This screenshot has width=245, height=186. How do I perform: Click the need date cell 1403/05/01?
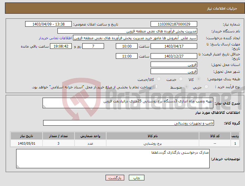[x=27, y=143]
